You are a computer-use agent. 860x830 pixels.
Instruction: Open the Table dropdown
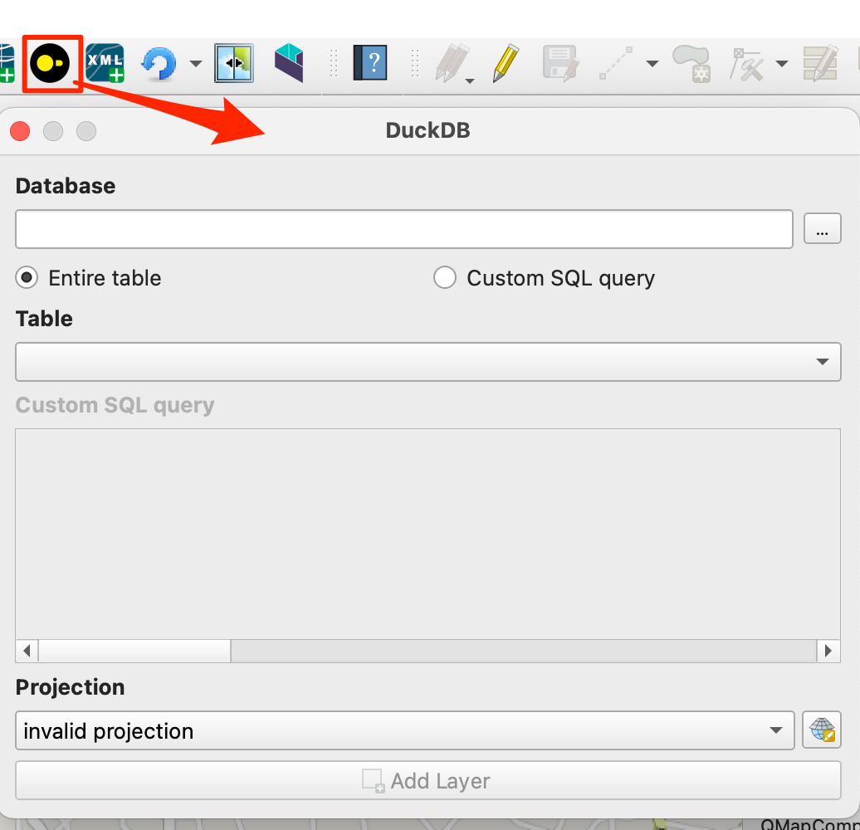[428, 362]
